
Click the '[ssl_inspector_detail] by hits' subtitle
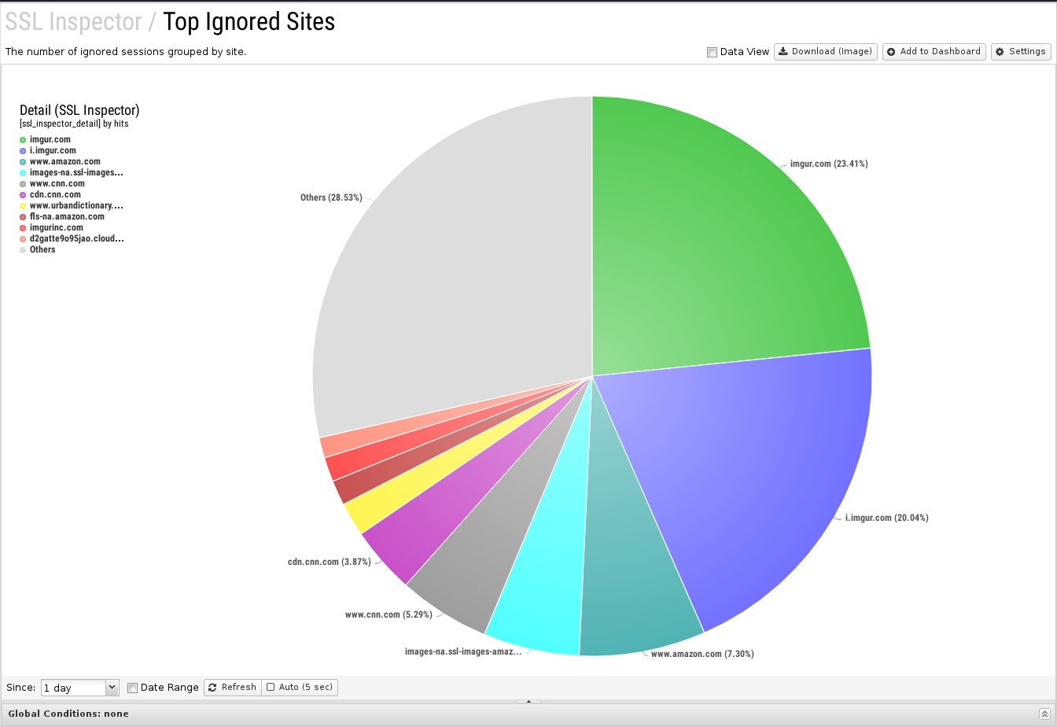74,124
